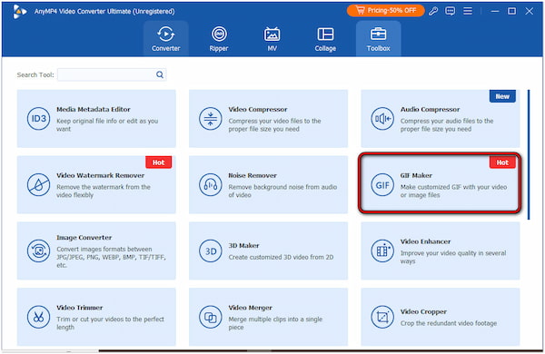Click 'Crop the redundant video footage' description
Image resolution: width=545 pixels, height=354 pixels.
pos(449,323)
